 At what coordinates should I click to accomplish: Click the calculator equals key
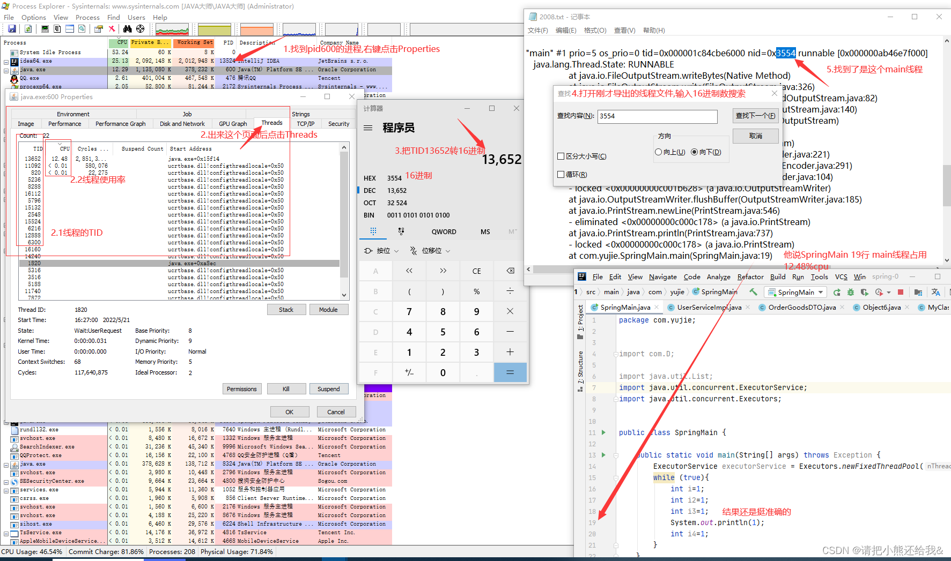coord(510,372)
